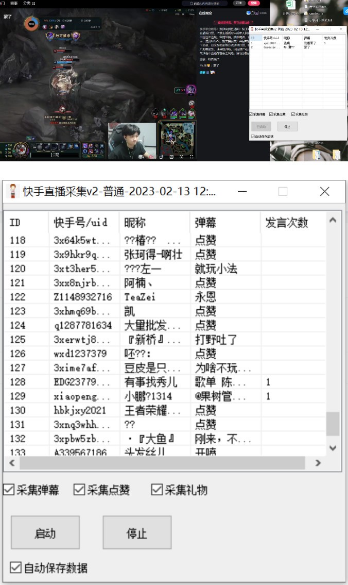
Task: Open the 分类 menu in the top navigation
Action: point(27,4)
